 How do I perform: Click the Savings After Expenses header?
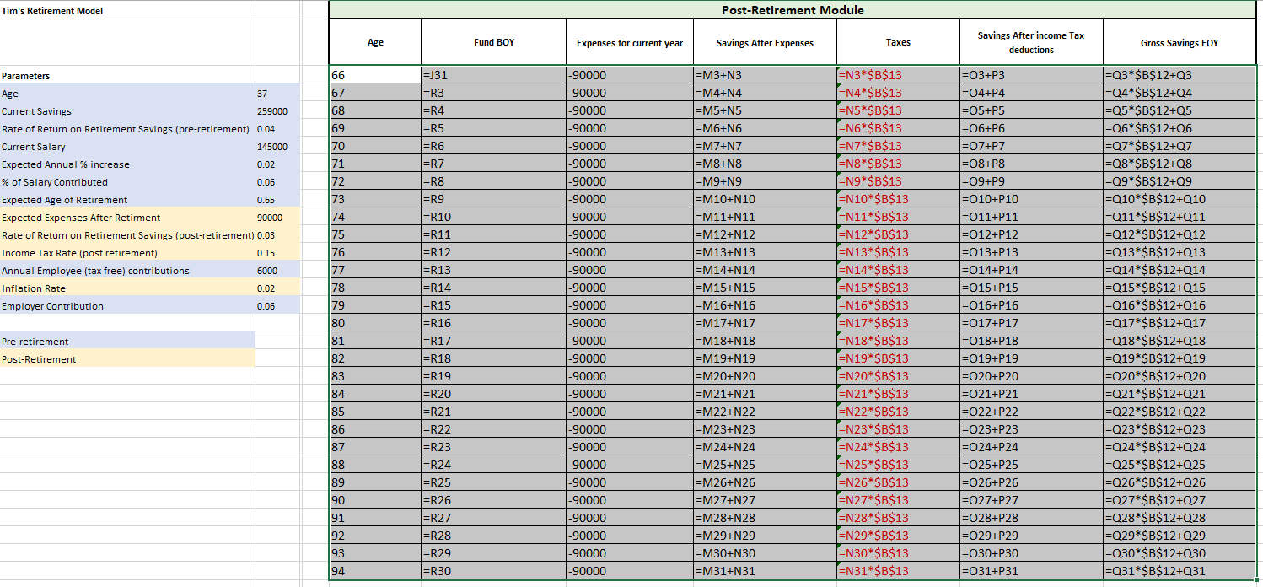(765, 42)
